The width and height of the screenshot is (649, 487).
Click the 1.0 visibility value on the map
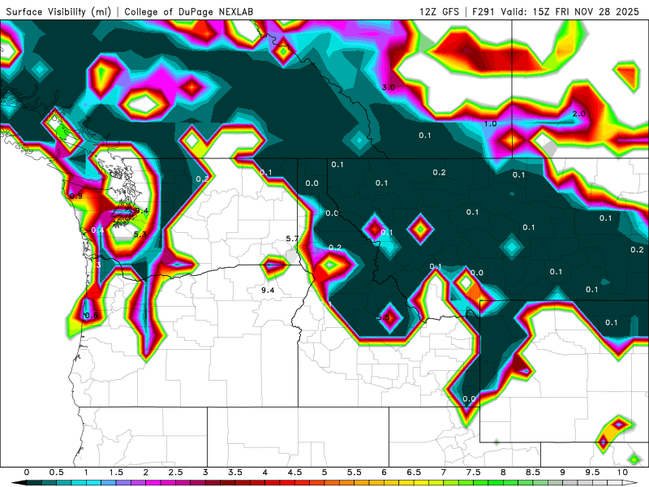[491, 124]
